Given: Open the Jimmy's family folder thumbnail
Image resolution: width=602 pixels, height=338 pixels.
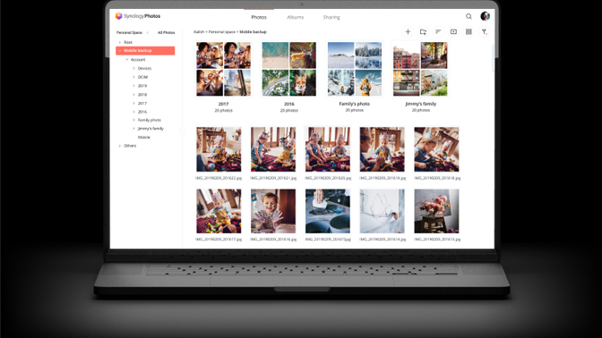Looking at the screenshot, I should click(x=420, y=69).
